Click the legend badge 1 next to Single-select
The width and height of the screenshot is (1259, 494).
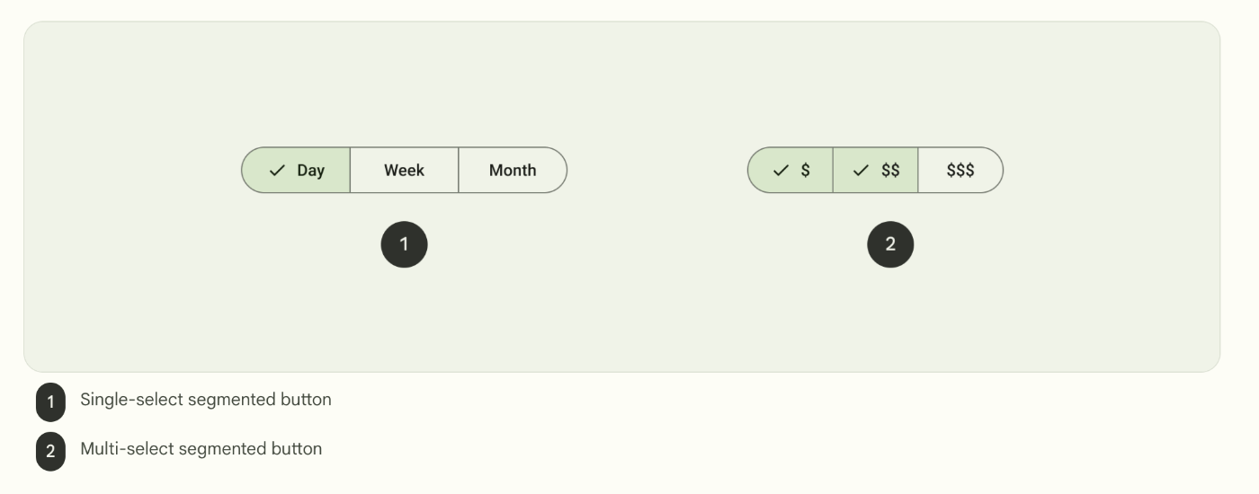coord(50,402)
